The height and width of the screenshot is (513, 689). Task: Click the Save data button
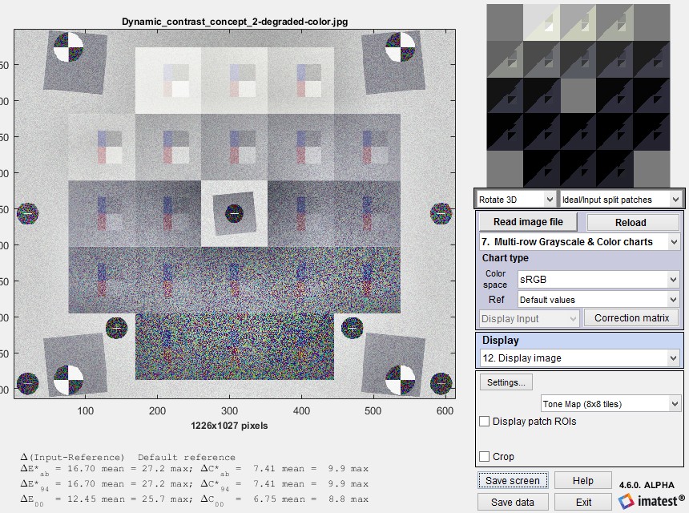pyautogui.click(x=513, y=500)
